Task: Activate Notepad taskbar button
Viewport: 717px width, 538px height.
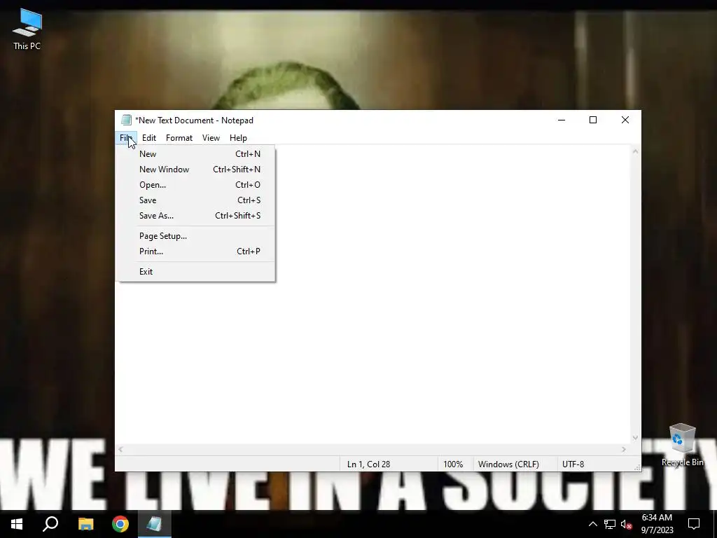Action: point(154,524)
